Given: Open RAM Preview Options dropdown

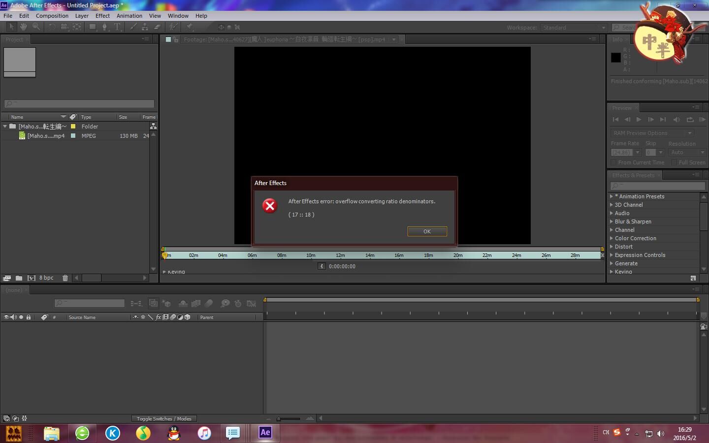Looking at the screenshot, I should 652,133.
